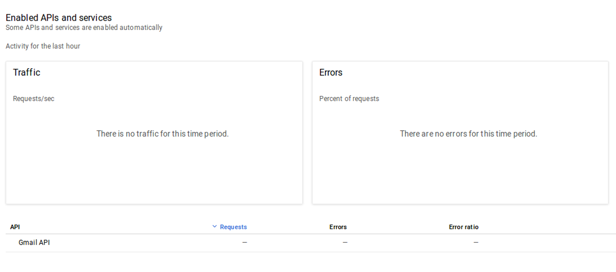Click the Errors chart card title
Image resolution: width=616 pixels, height=272 pixels.
point(331,72)
